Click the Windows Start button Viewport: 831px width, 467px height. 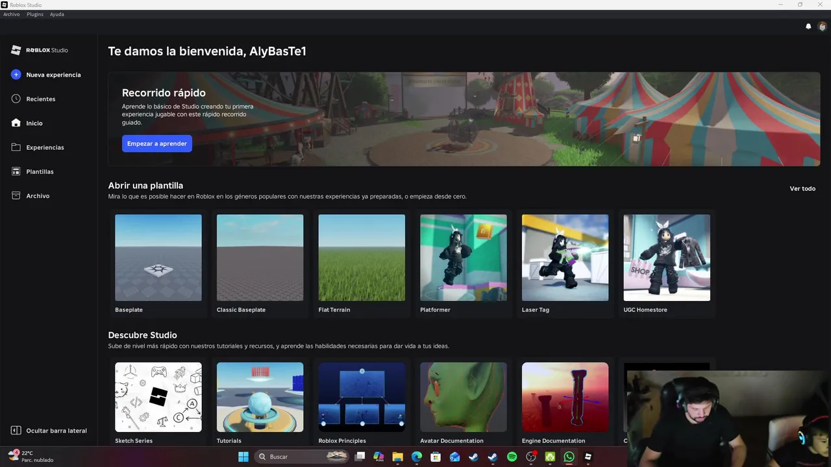pos(243,457)
